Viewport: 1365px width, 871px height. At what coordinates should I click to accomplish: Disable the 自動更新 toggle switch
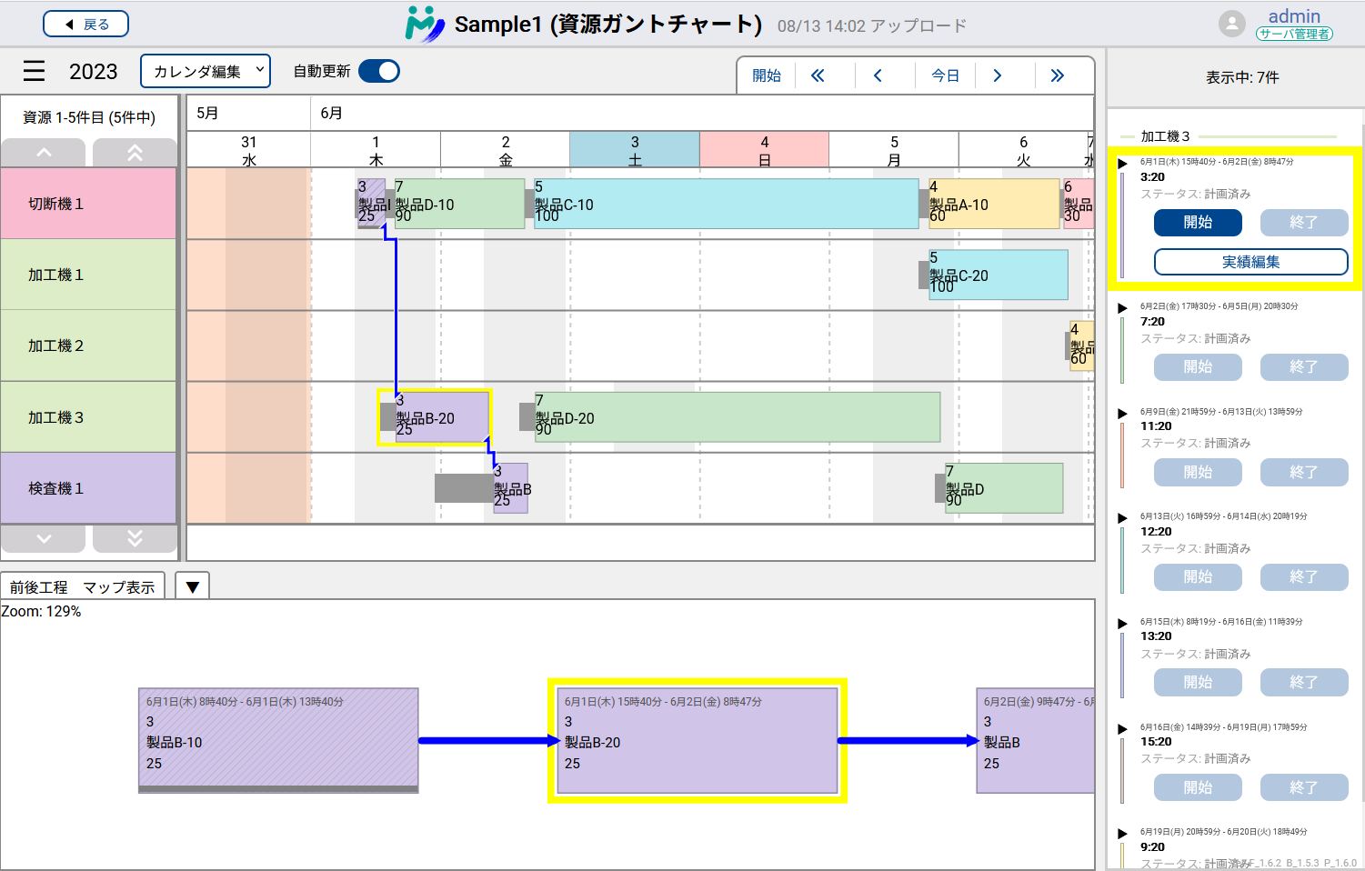coord(379,70)
